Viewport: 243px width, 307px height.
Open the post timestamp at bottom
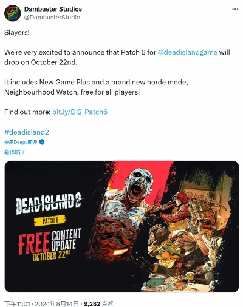tap(41, 303)
